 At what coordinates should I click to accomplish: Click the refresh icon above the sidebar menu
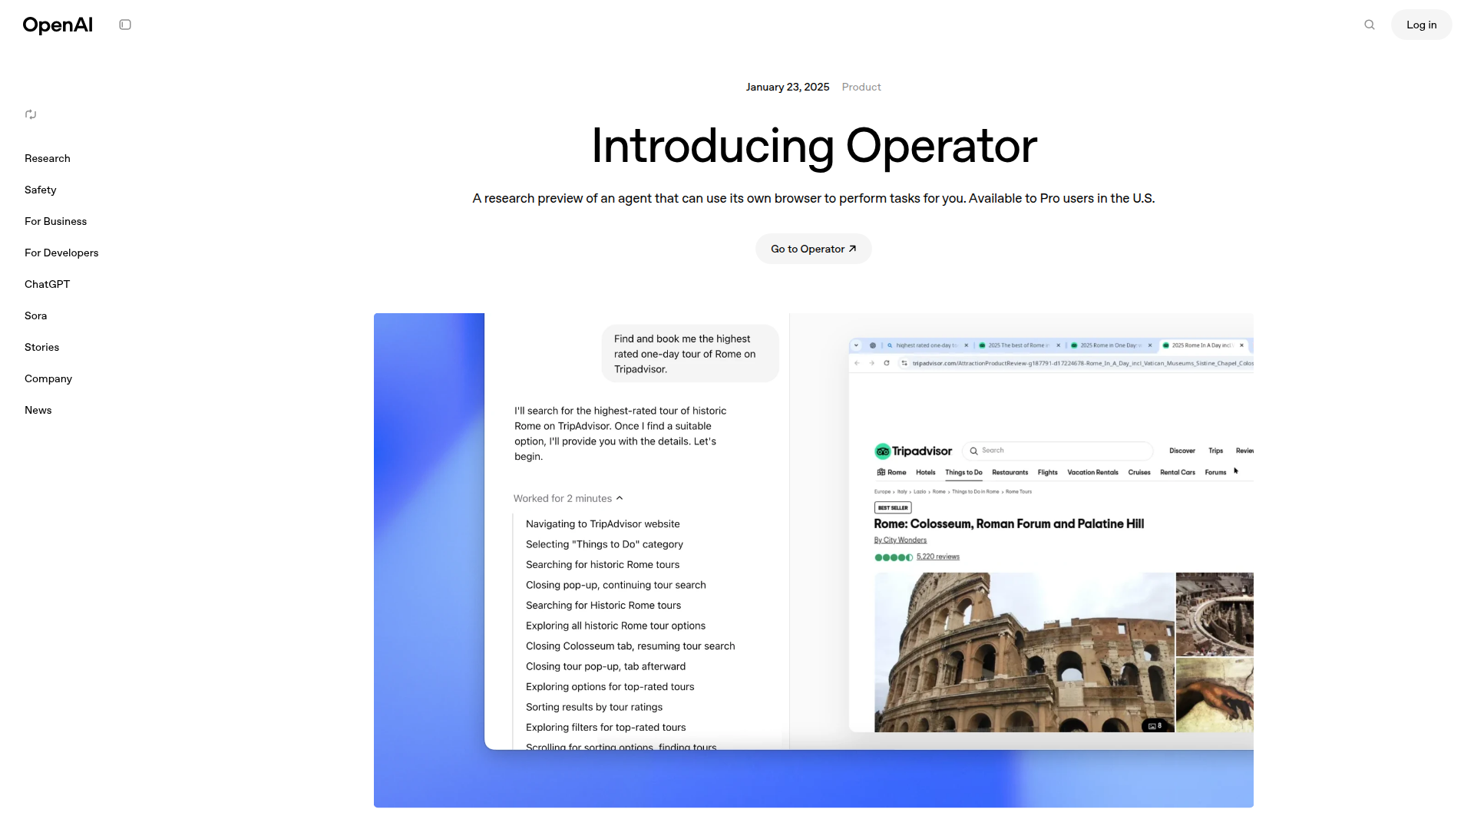pyautogui.click(x=31, y=114)
